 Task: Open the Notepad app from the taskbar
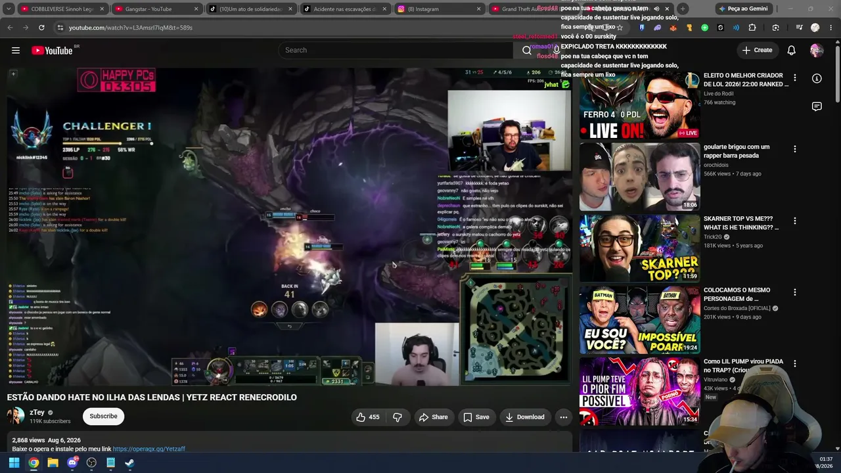(x=111, y=462)
